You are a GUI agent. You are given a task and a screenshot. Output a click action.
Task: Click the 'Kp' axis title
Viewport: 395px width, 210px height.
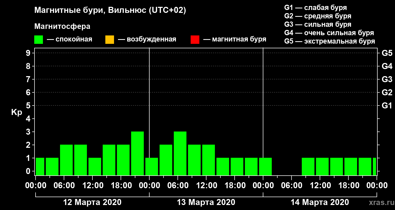point(17,113)
